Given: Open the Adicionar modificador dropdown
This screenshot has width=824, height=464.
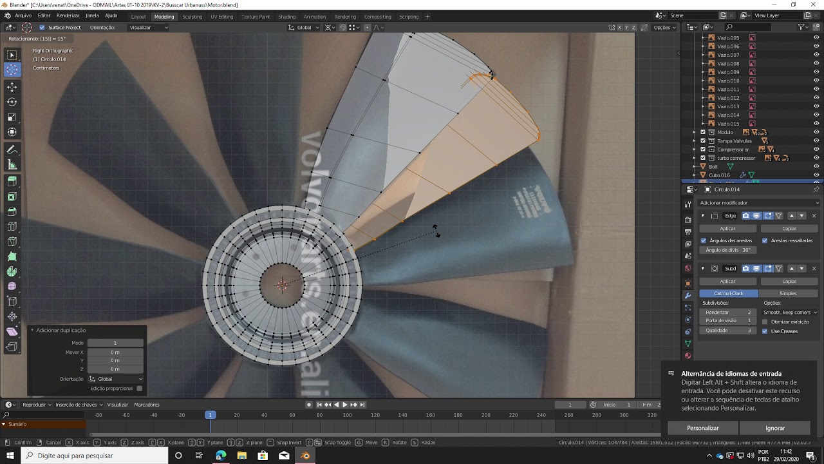Looking at the screenshot, I should tap(758, 203).
